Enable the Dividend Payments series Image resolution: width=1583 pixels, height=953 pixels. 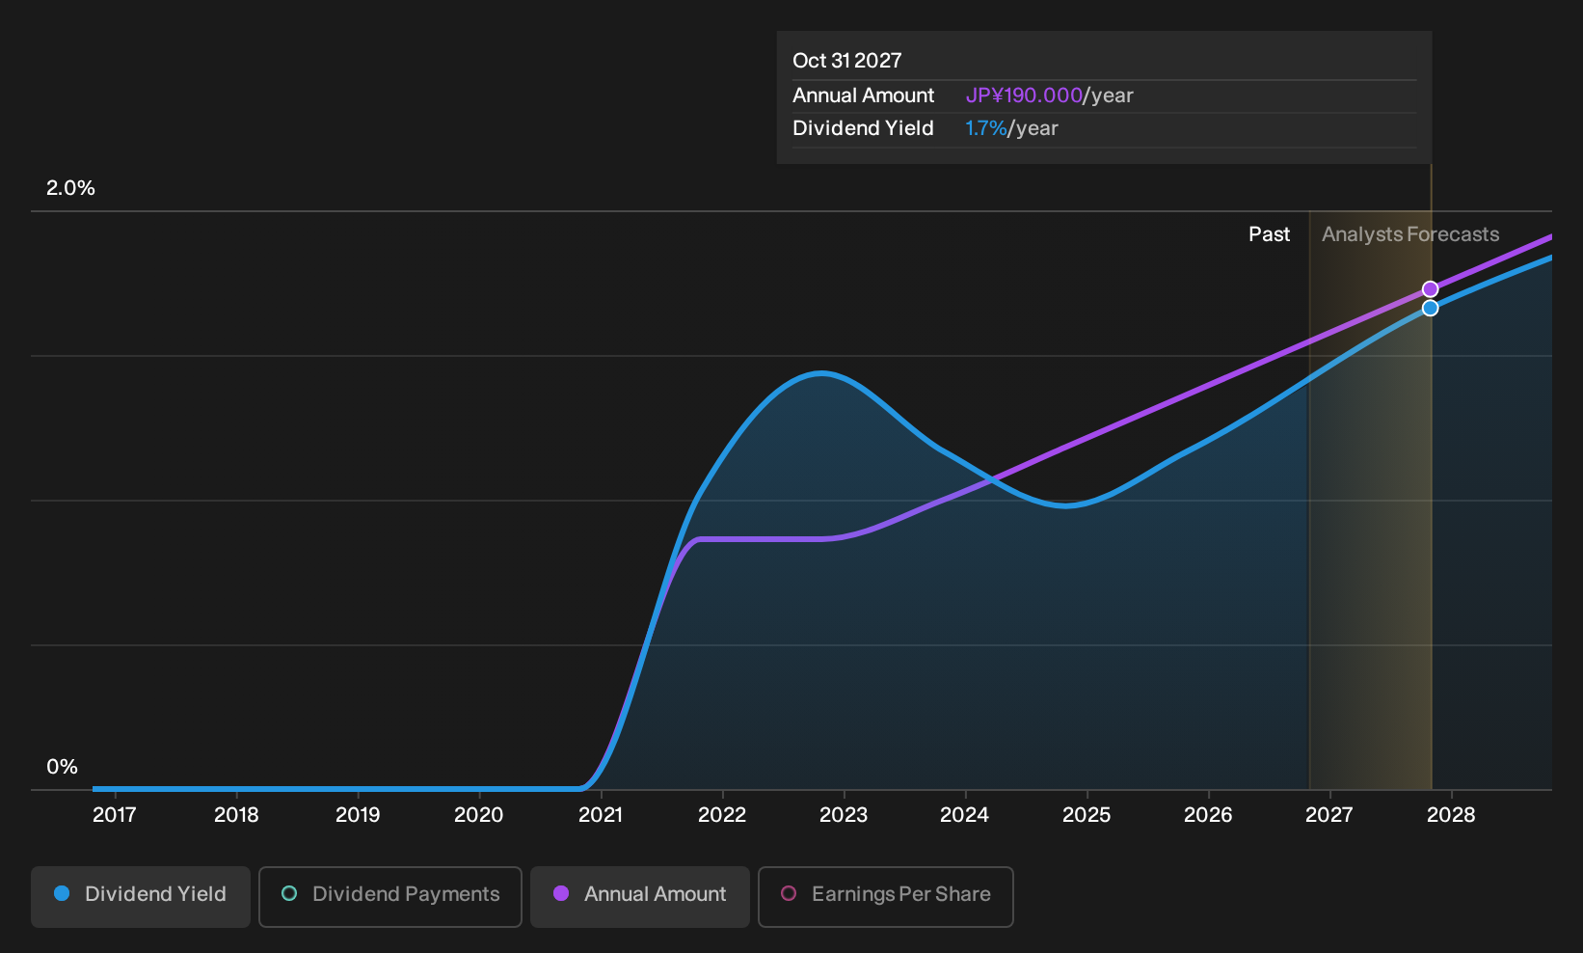coord(390,896)
